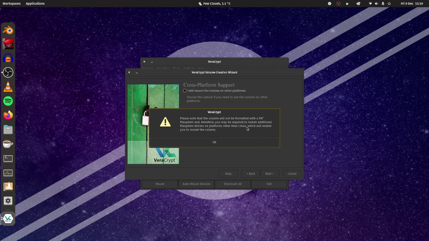Image resolution: width=429 pixels, height=241 pixels.
Task: Open Blender from the dock
Action: 8,30
